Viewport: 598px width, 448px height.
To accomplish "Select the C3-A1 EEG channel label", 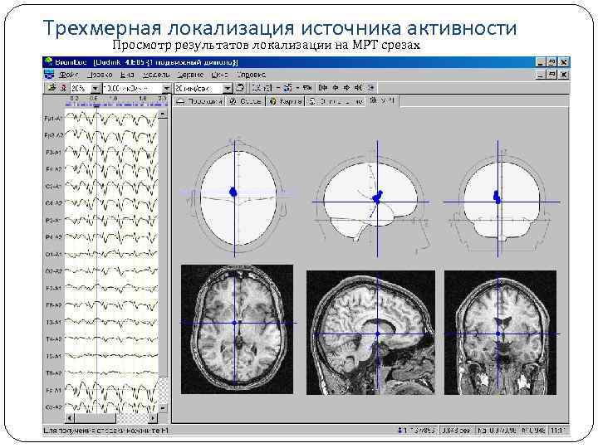I will pyautogui.click(x=53, y=187).
